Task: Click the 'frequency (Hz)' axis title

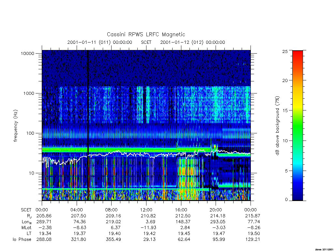Action: (x=15, y=126)
